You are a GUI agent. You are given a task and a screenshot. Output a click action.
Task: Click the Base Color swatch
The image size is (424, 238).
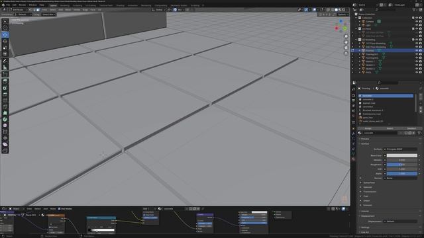point(402,156)
